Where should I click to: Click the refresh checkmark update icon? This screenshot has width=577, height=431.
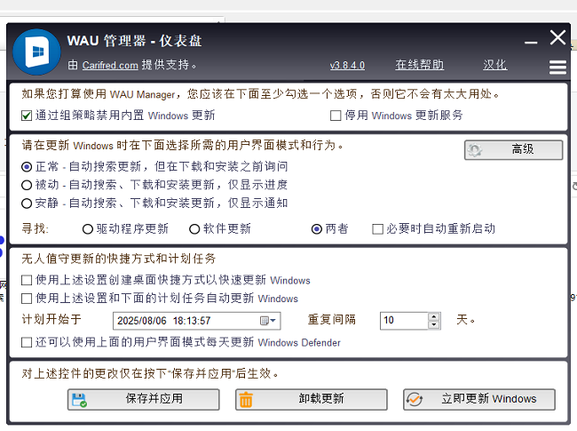coord(415,400)
